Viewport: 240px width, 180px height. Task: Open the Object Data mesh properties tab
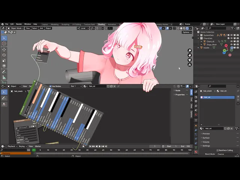coord(196,147)
